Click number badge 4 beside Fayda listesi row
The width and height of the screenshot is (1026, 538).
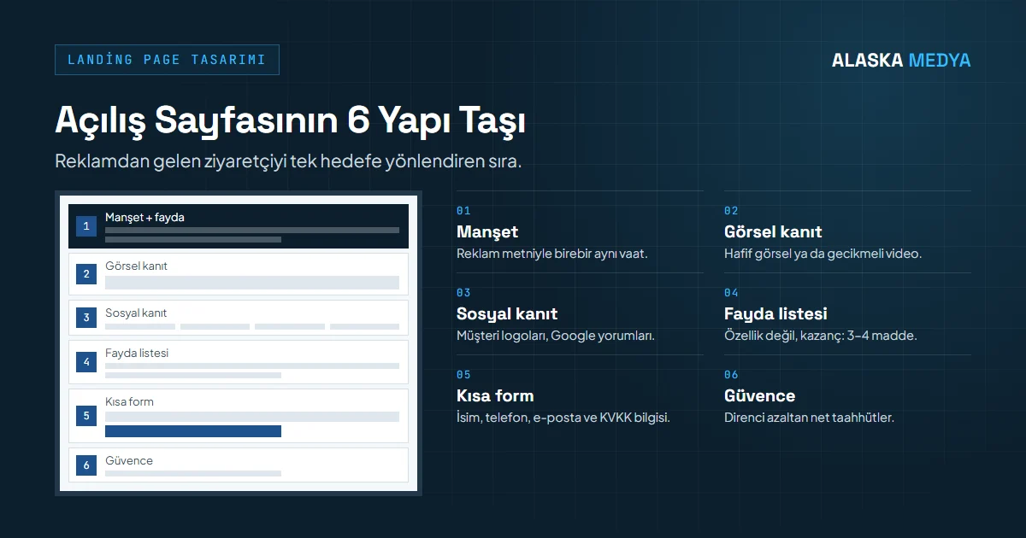pos(85,362)
